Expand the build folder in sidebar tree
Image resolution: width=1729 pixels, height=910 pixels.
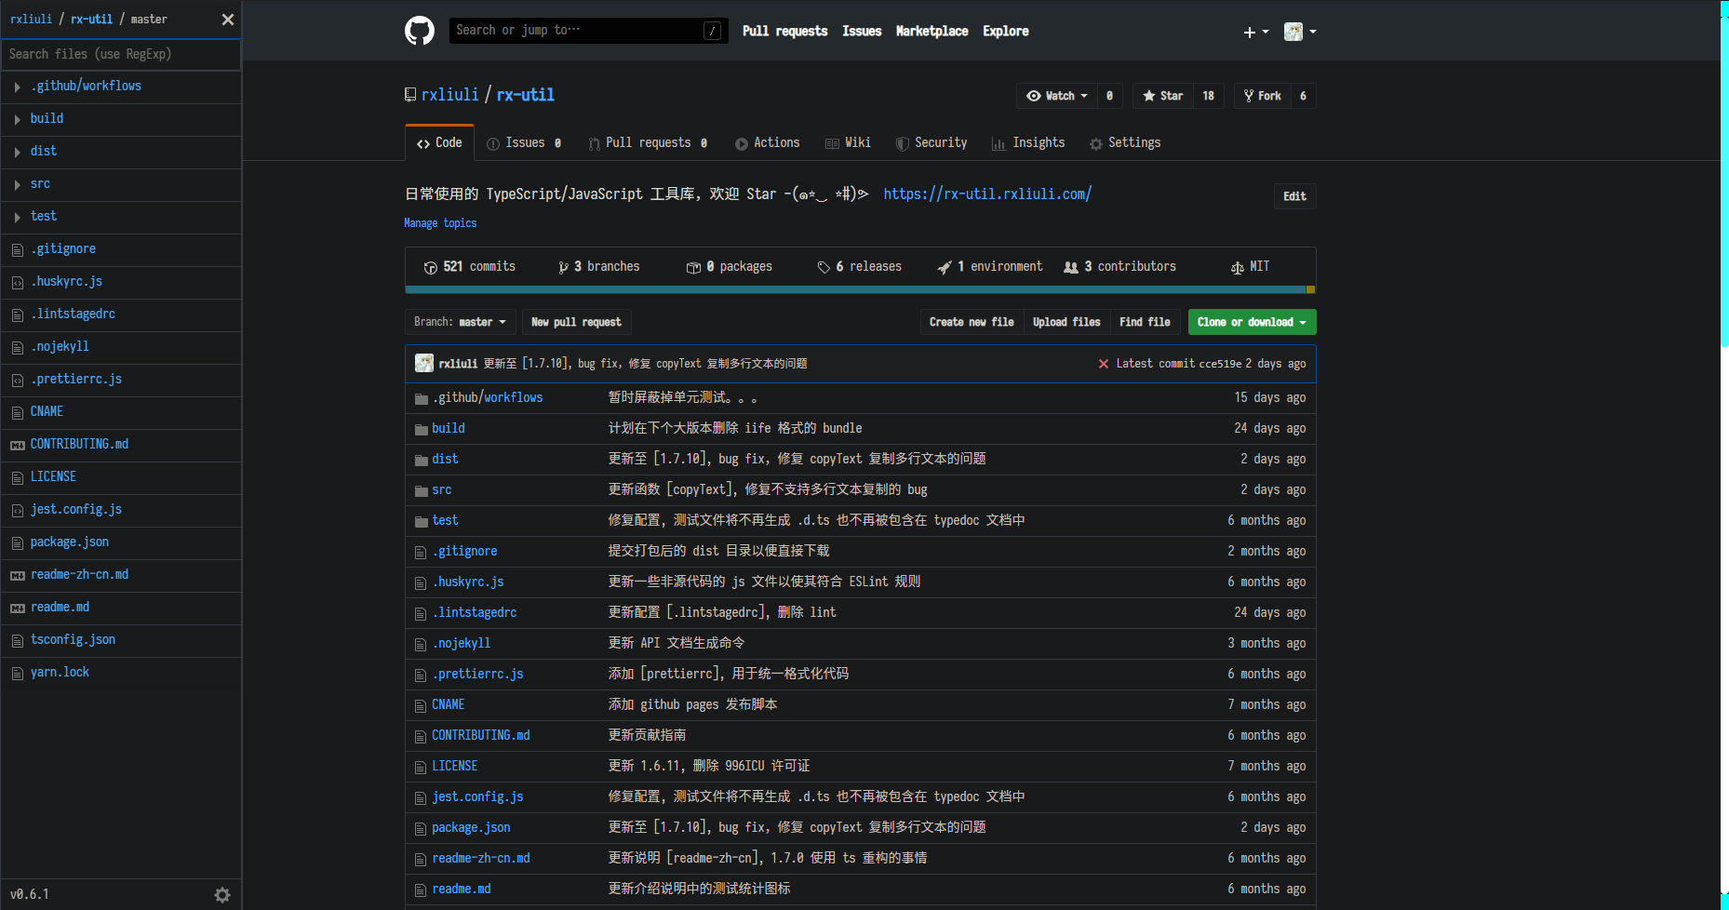coord(18,119)
